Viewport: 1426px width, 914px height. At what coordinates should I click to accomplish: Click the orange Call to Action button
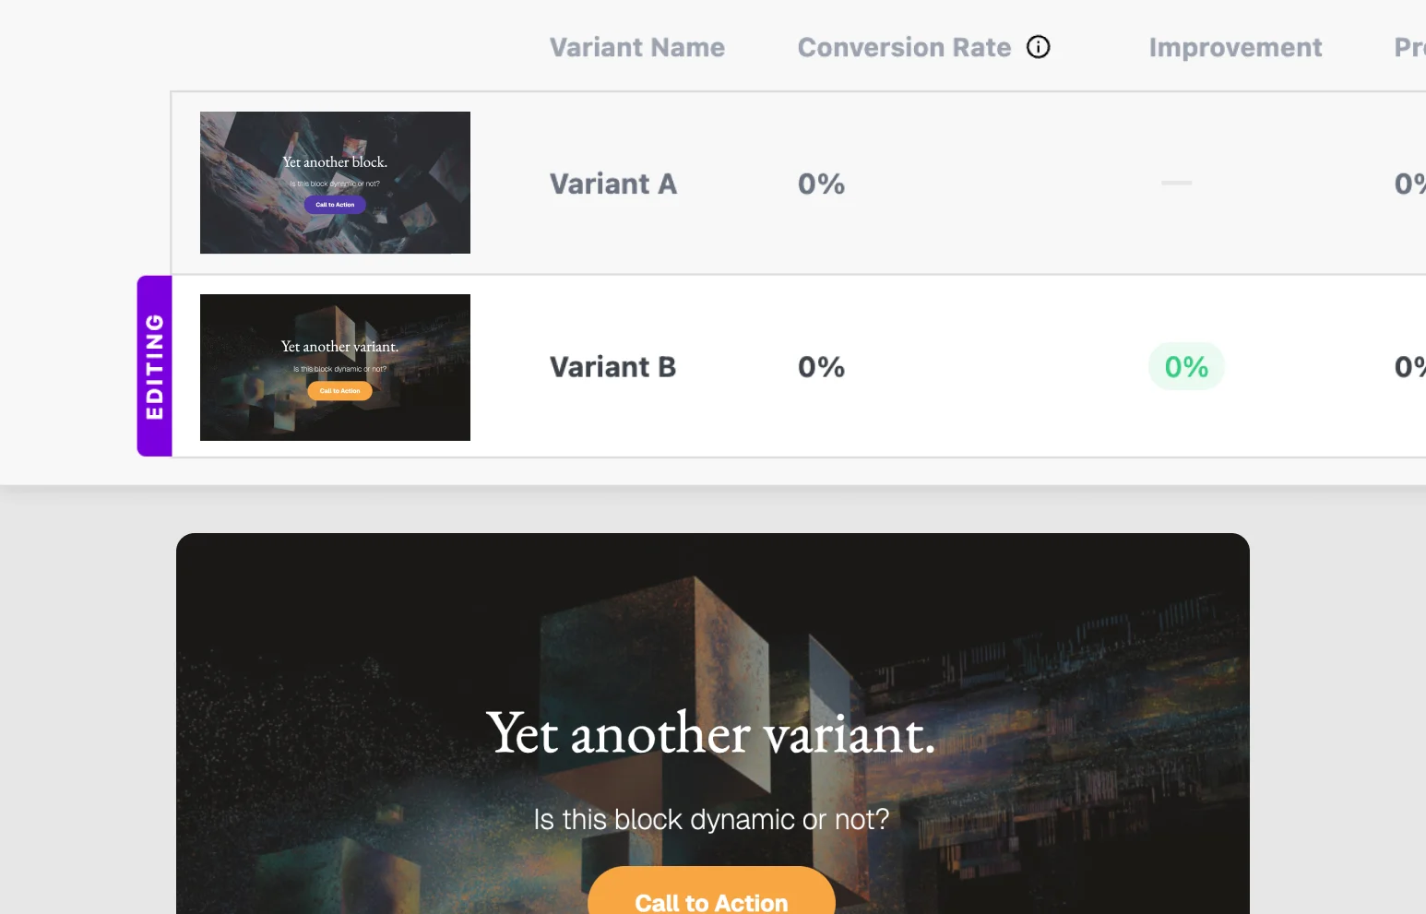711,897
